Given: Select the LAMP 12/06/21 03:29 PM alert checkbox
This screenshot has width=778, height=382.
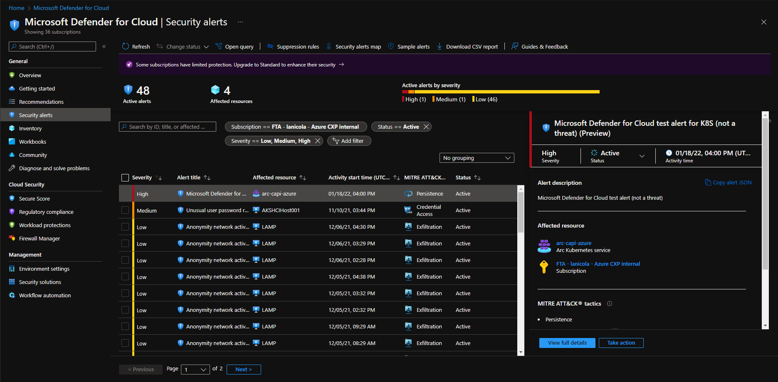Looking at the screenshot, I should point(125,243).
